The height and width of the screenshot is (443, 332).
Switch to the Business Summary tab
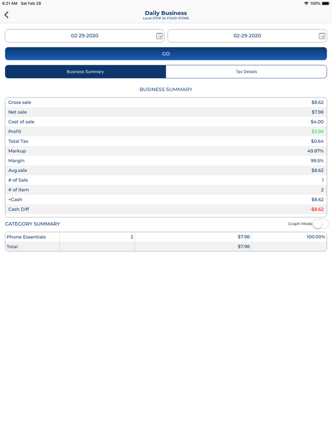(85, 72)
